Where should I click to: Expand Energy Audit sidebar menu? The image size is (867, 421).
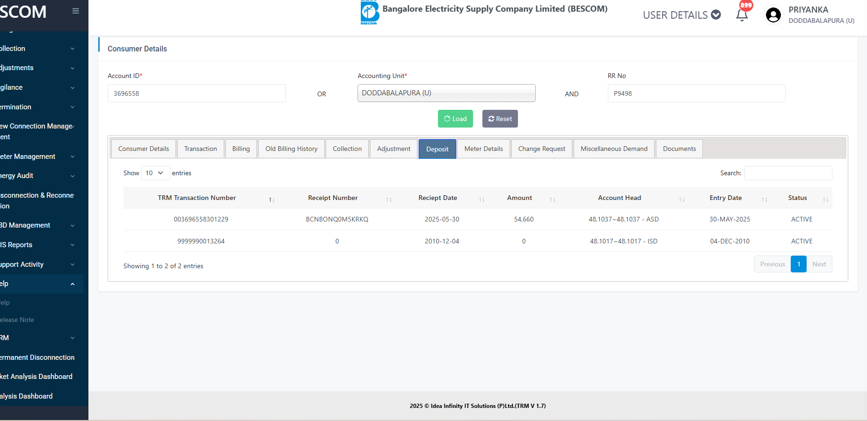tap(37, 176)
